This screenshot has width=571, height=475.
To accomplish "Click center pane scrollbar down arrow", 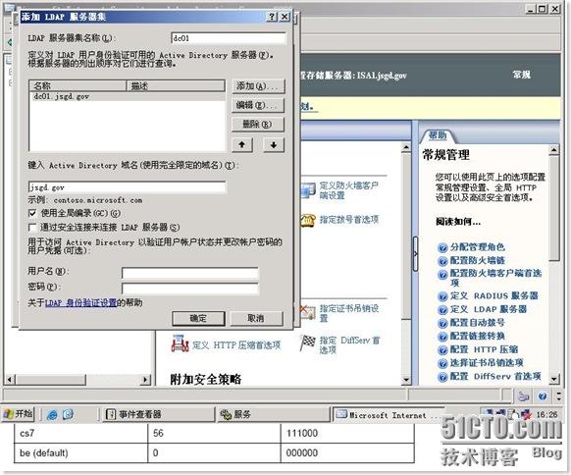I will coord(406,380).
